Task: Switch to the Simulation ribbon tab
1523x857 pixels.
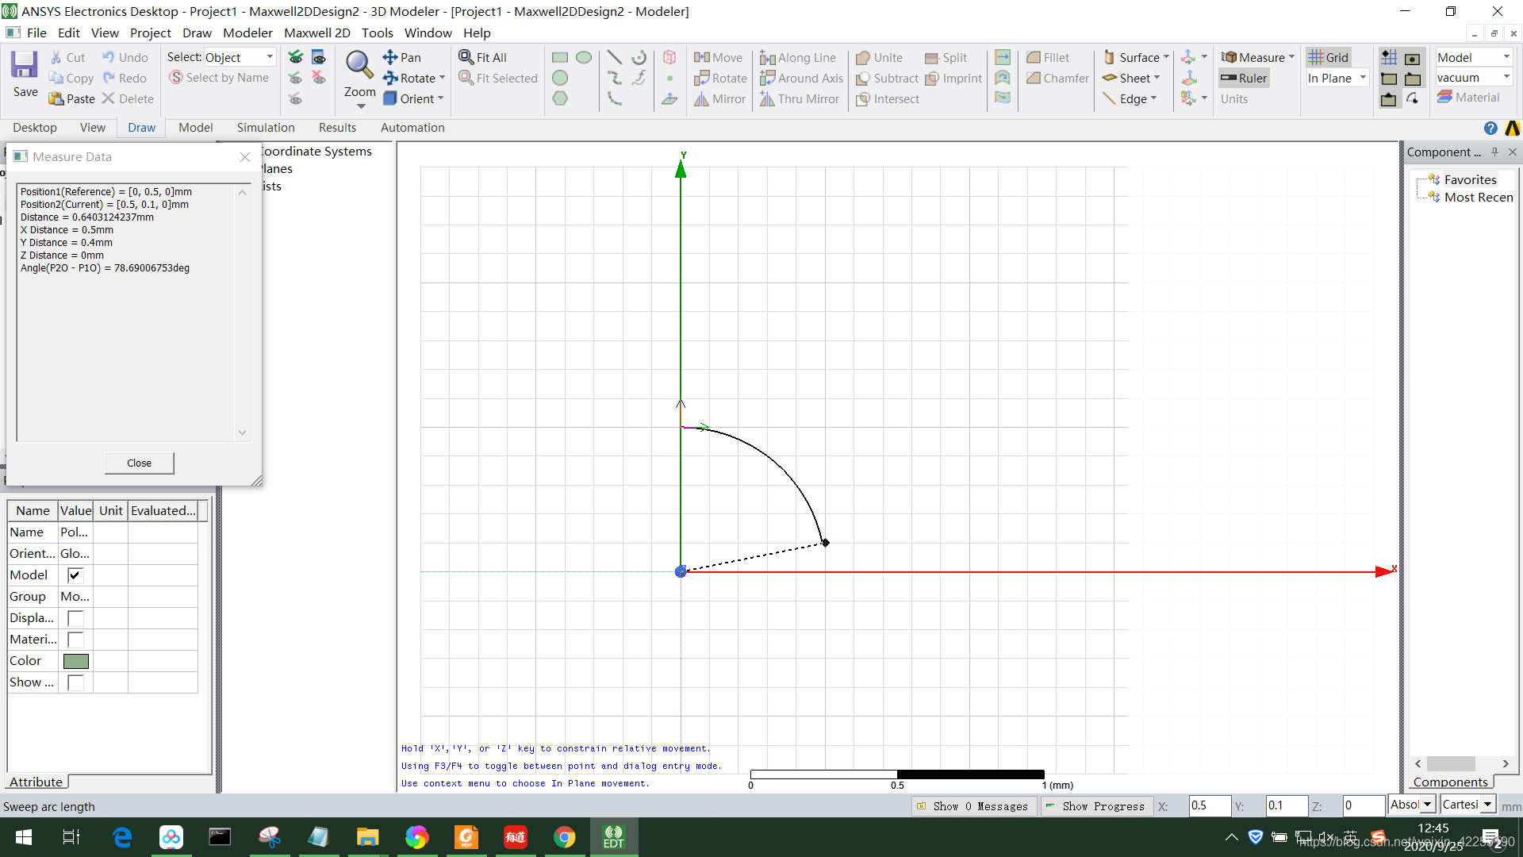Action: tap(265, 128)
